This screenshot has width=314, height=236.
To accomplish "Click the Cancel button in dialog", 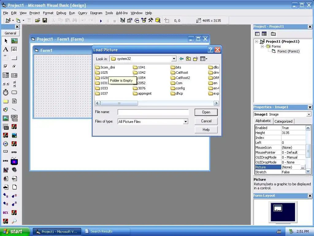I will pos(206,121).
